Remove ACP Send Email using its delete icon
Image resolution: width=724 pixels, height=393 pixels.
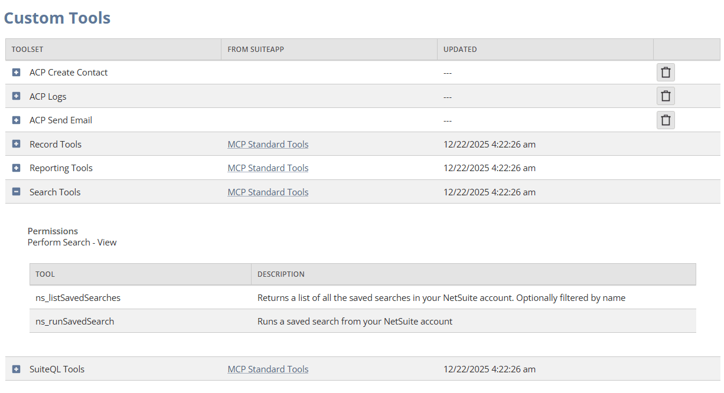(666, 120)
